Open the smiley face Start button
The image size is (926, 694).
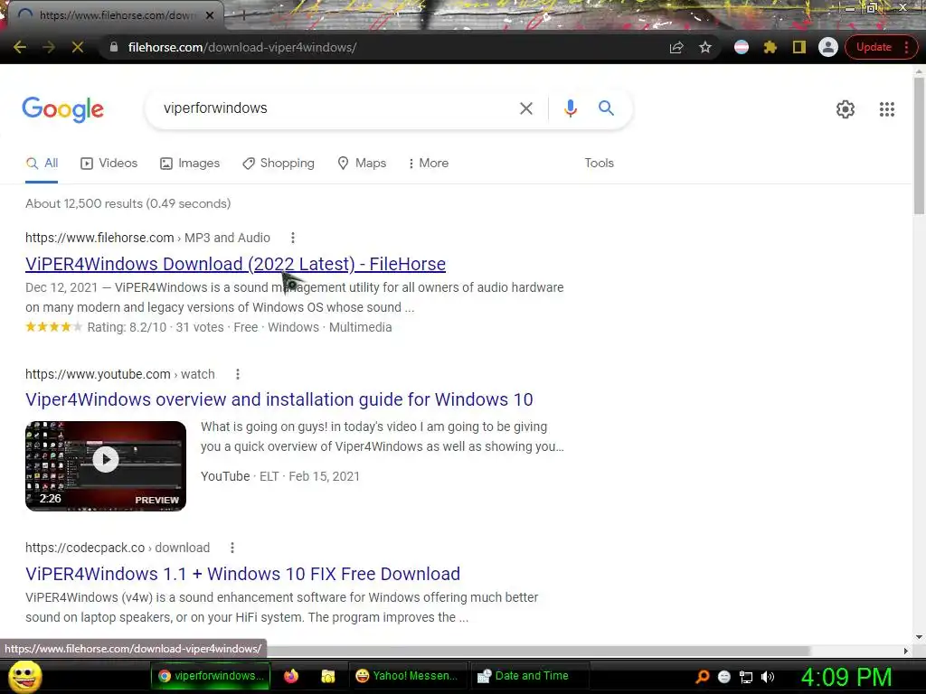24,676
